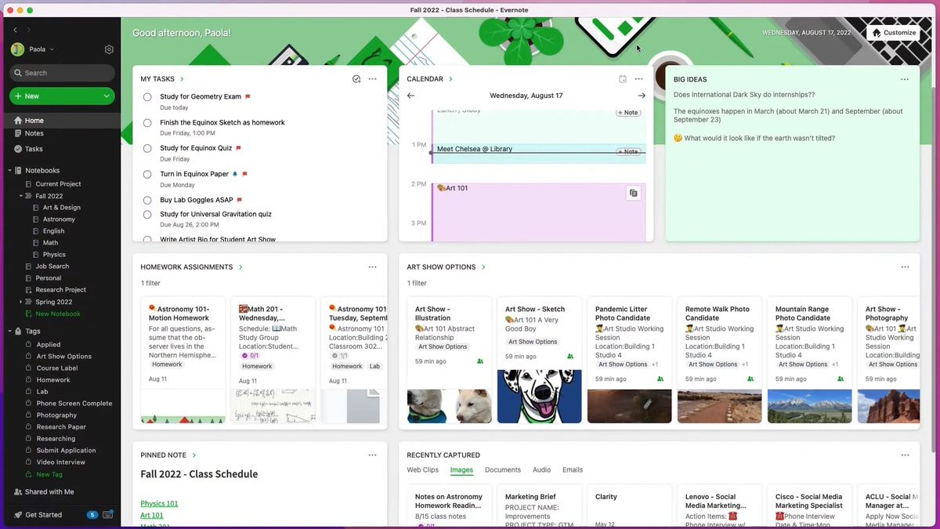
Task: Go to next day in Calendar
Action: [x=642, y=96]
